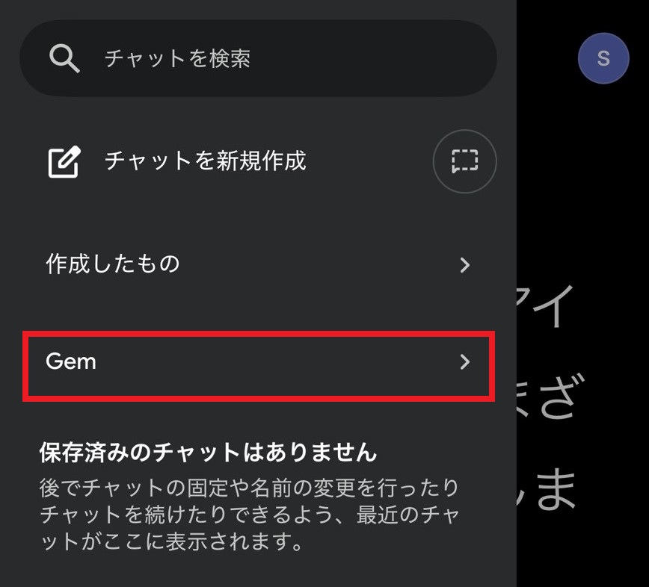Screen dimensions: 649x587
Task: Expand the chevron next to Gem
Action: (x=465, y=362)
